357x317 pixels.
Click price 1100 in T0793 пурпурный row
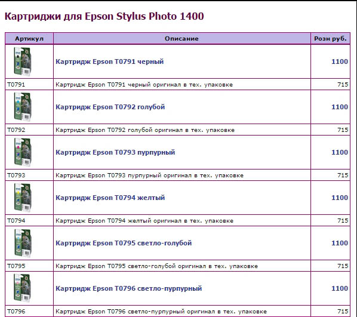point(340,152)
